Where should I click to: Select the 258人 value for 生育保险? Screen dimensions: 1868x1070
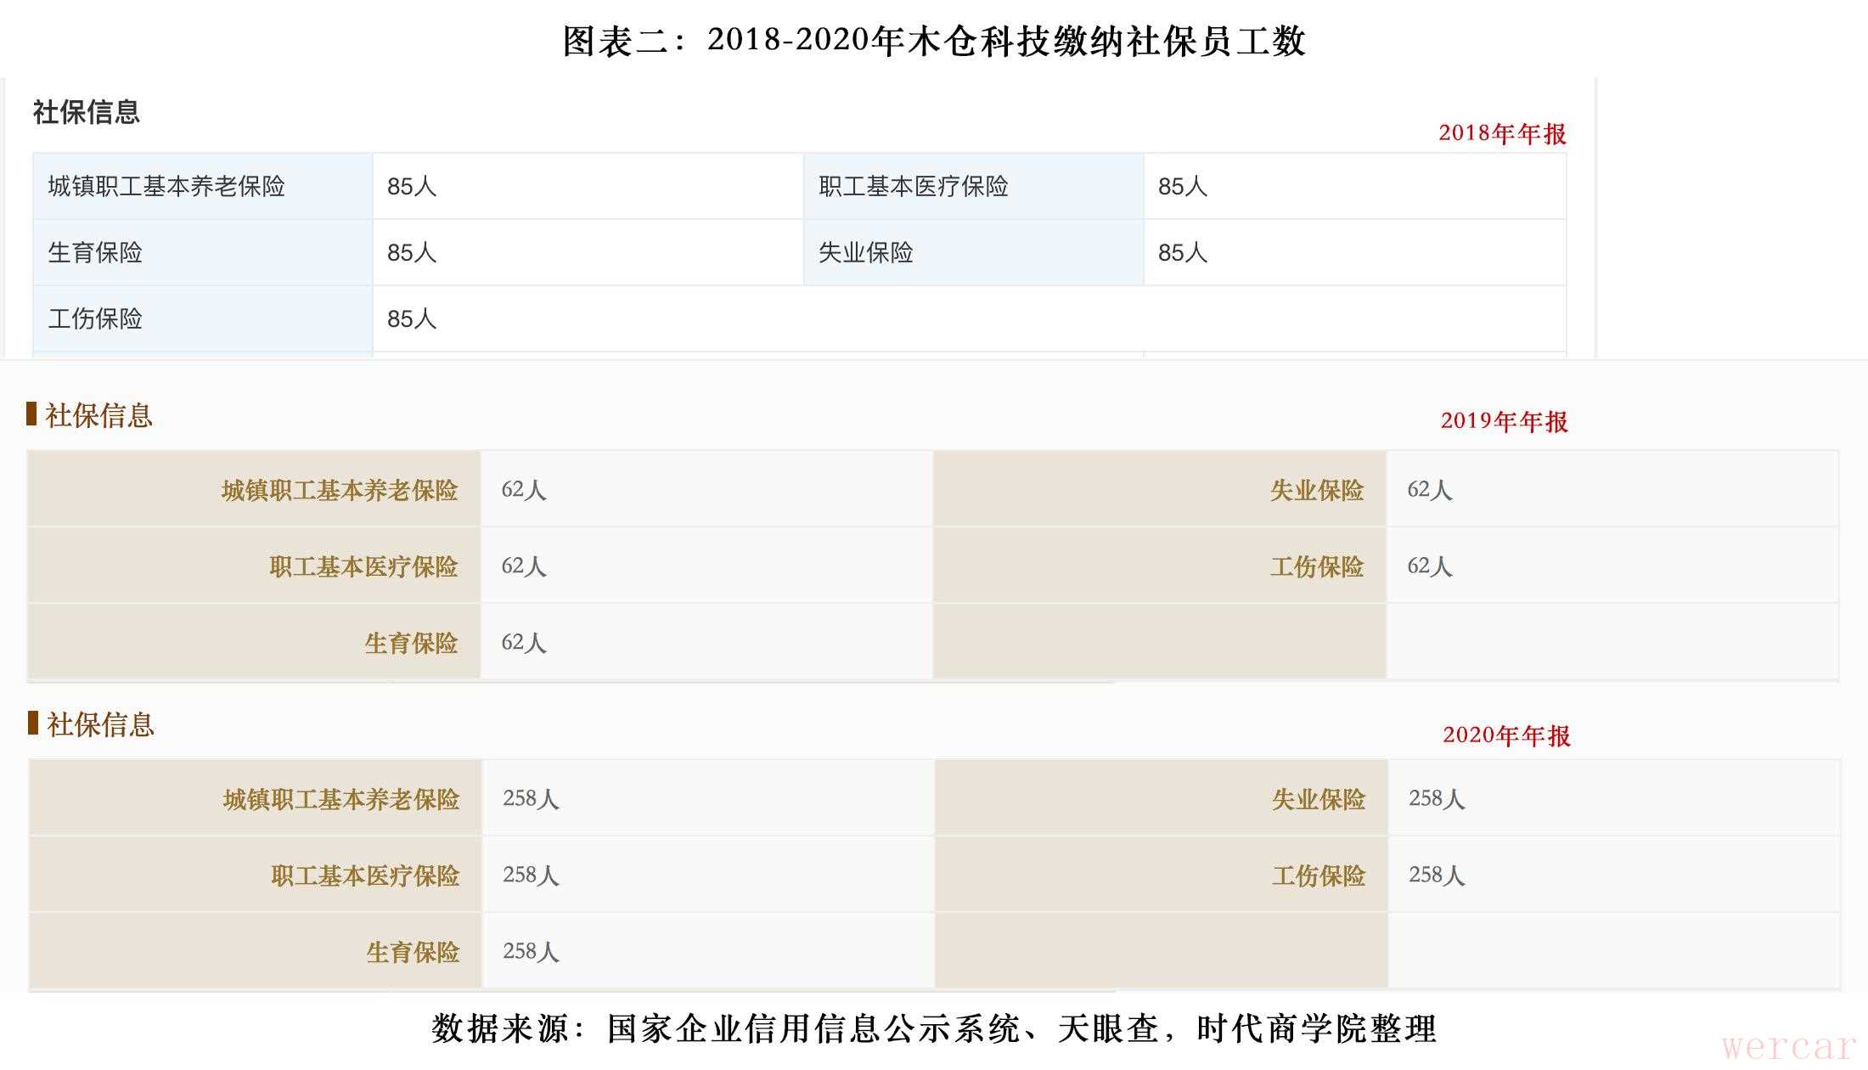point(531,951)
